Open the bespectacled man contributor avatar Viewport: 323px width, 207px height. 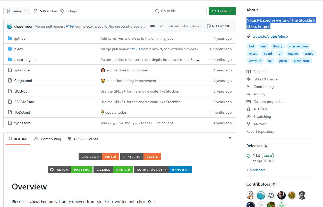(x=282, y=195)
